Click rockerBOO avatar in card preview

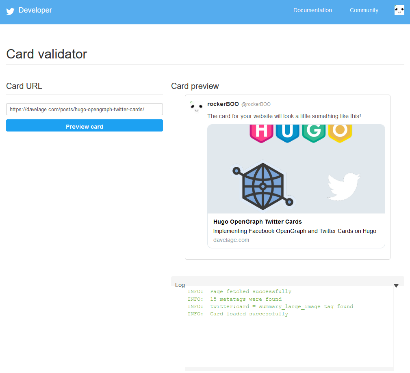(196, 106)
